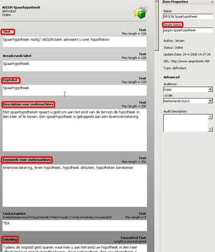Select the Breadcrumb label input field
This screenshot has width=215, height=252.
click(x=75, y=66)
